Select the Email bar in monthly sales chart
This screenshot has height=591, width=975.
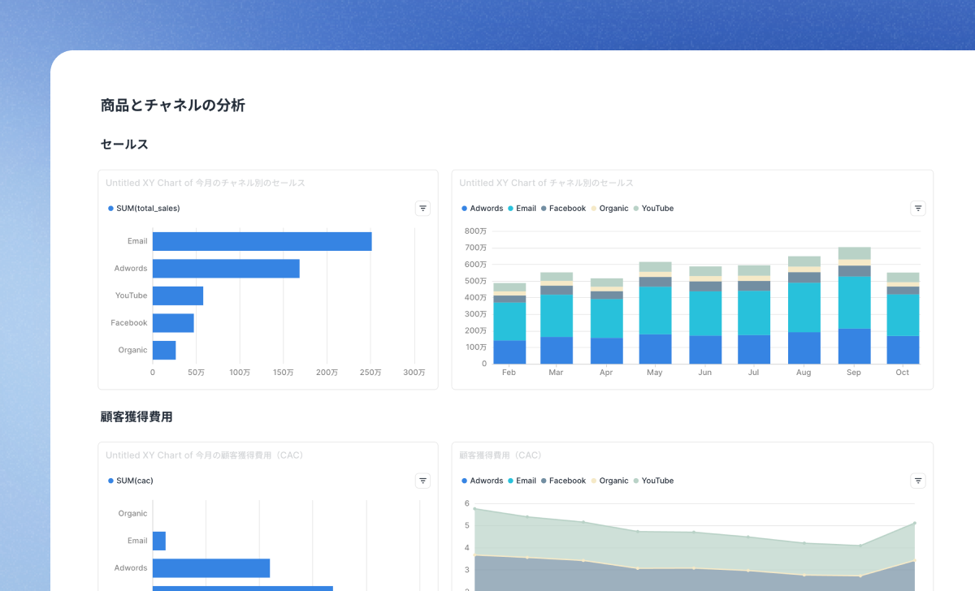[x=262, y=241]
